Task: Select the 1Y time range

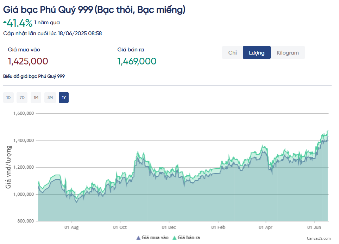Action: [64, 98]
